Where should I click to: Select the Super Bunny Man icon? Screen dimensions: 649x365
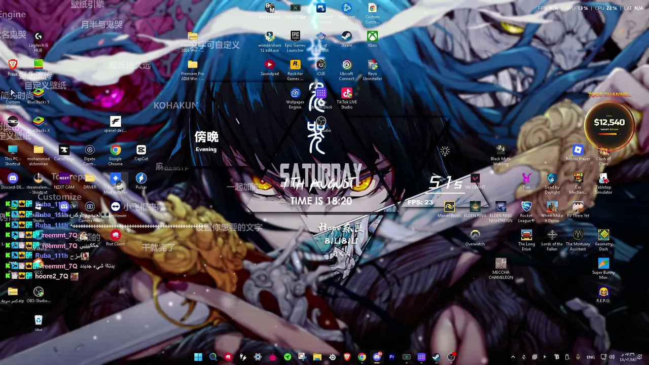(603, 269)
